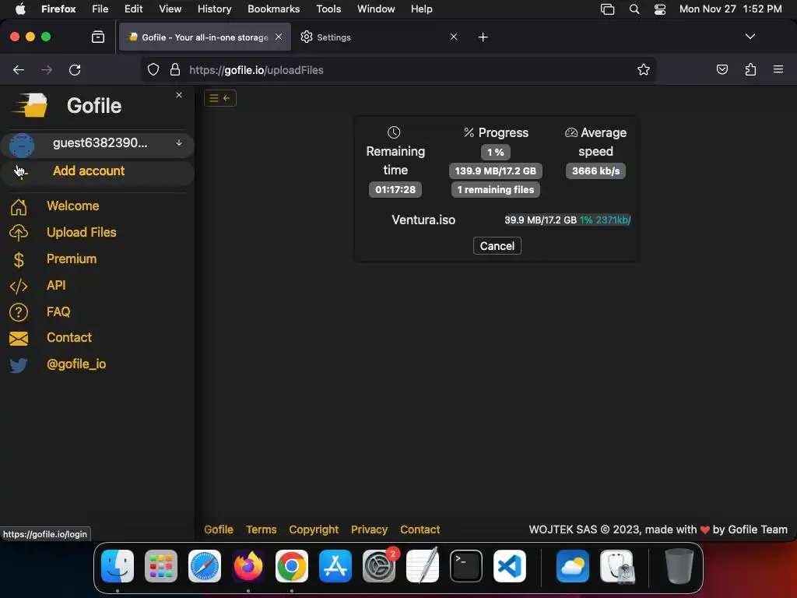
Task: Click the Upload Files cloud icon
Action: 19,233
